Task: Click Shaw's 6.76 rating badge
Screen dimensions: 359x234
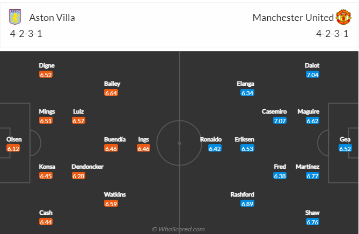Action: pos(312,222)
